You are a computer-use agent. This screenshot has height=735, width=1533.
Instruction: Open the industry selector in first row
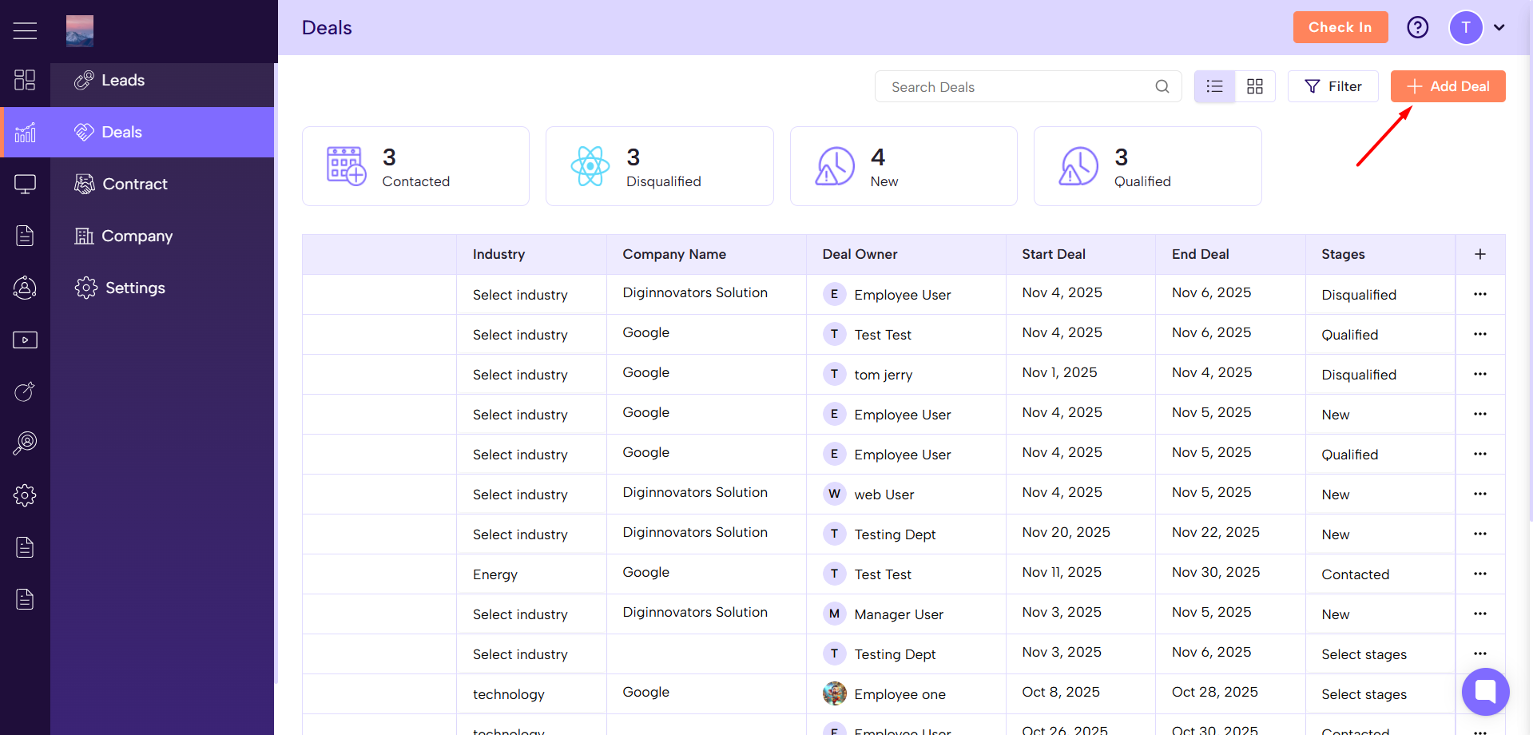(520, 295)
